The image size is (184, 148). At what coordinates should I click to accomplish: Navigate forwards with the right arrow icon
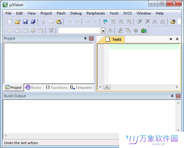(95, 22)
